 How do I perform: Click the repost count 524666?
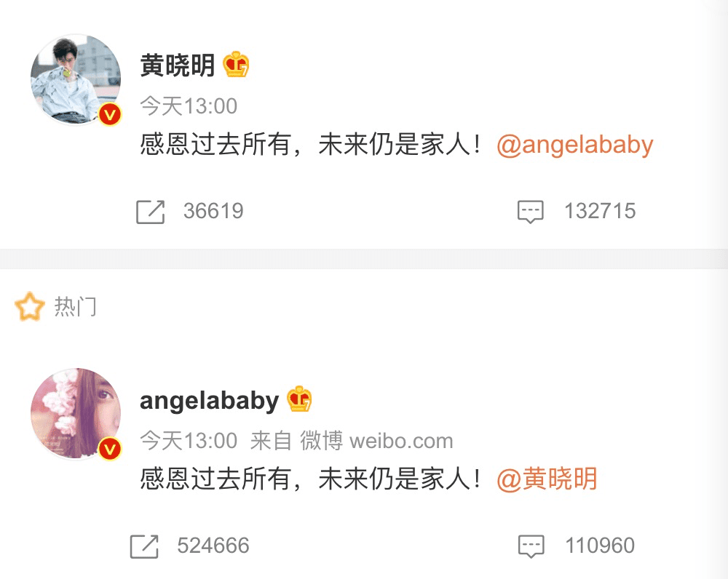[x=213, y=546]
